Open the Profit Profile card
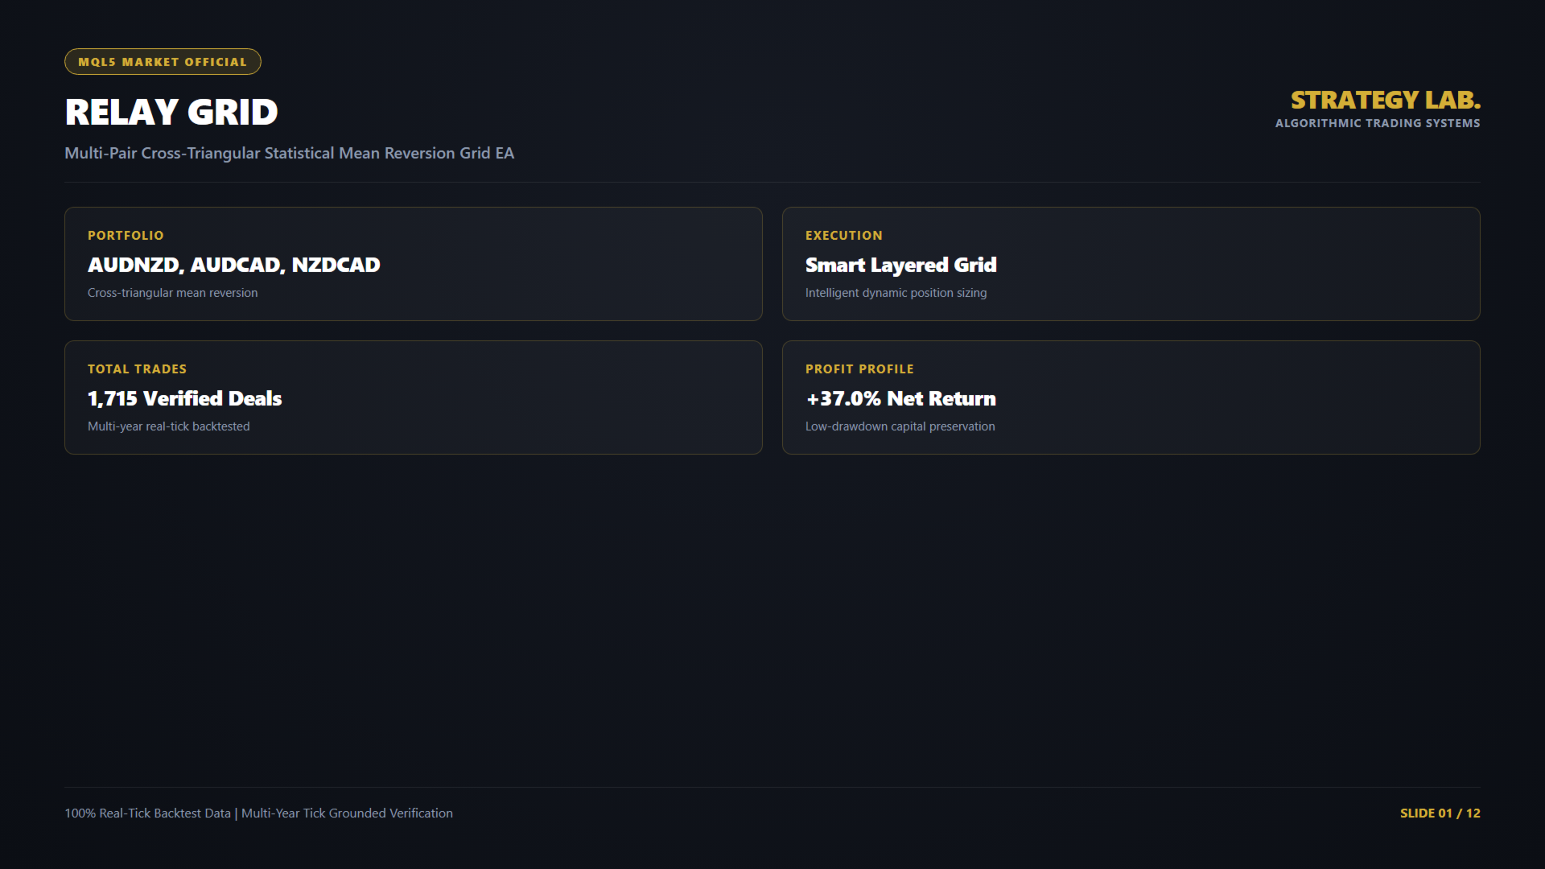Viewport: 1545px width, 869px height. pos(1131,397)
